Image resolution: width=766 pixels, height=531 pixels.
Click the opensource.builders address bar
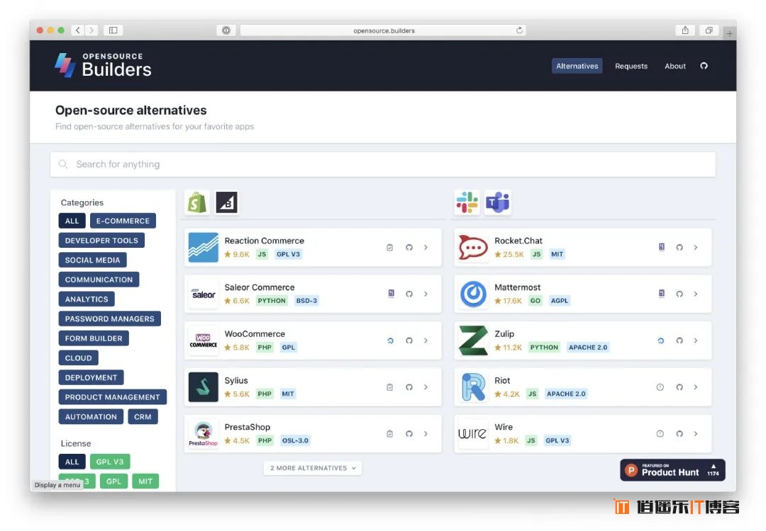tap(383, 30)
